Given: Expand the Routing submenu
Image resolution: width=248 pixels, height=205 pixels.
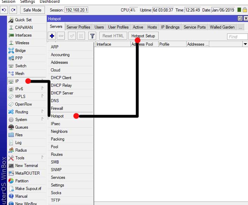Looking at the screenshot, I should (x=27, y=112).
